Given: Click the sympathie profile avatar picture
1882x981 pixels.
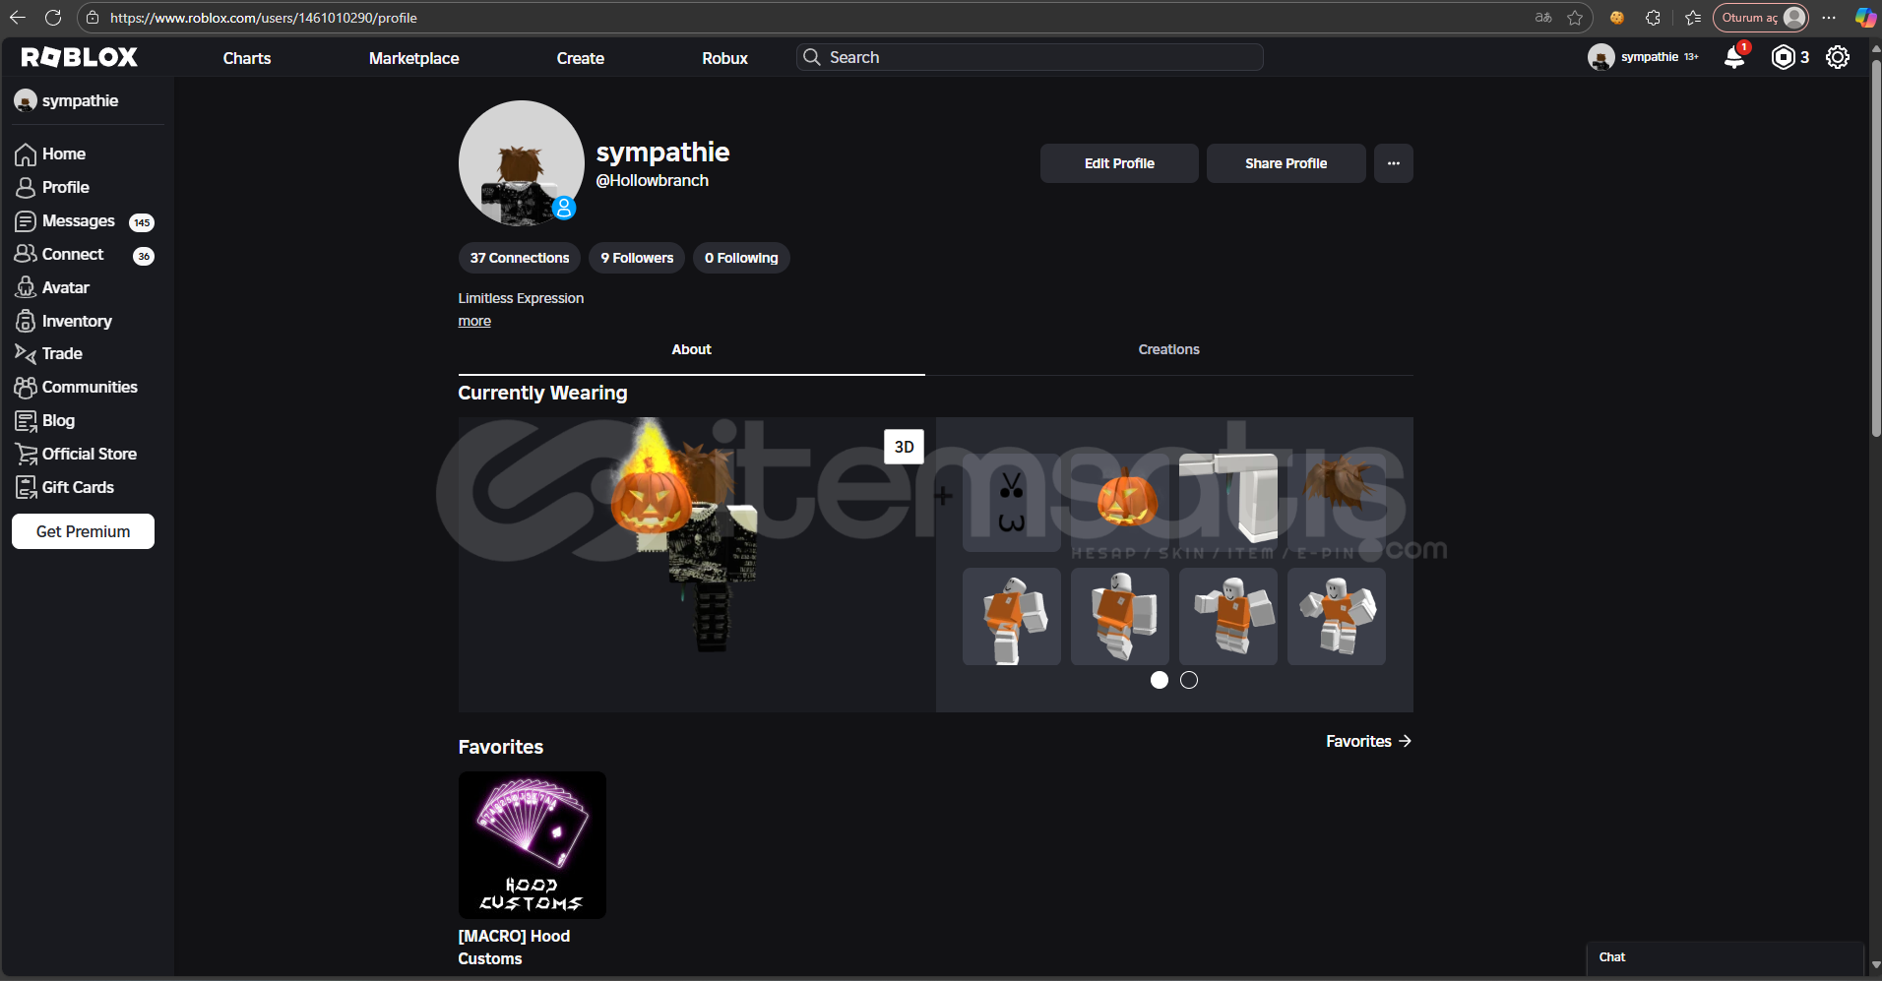Looking at the screenshot, I should pyautogui.click(x=522, y=163).
